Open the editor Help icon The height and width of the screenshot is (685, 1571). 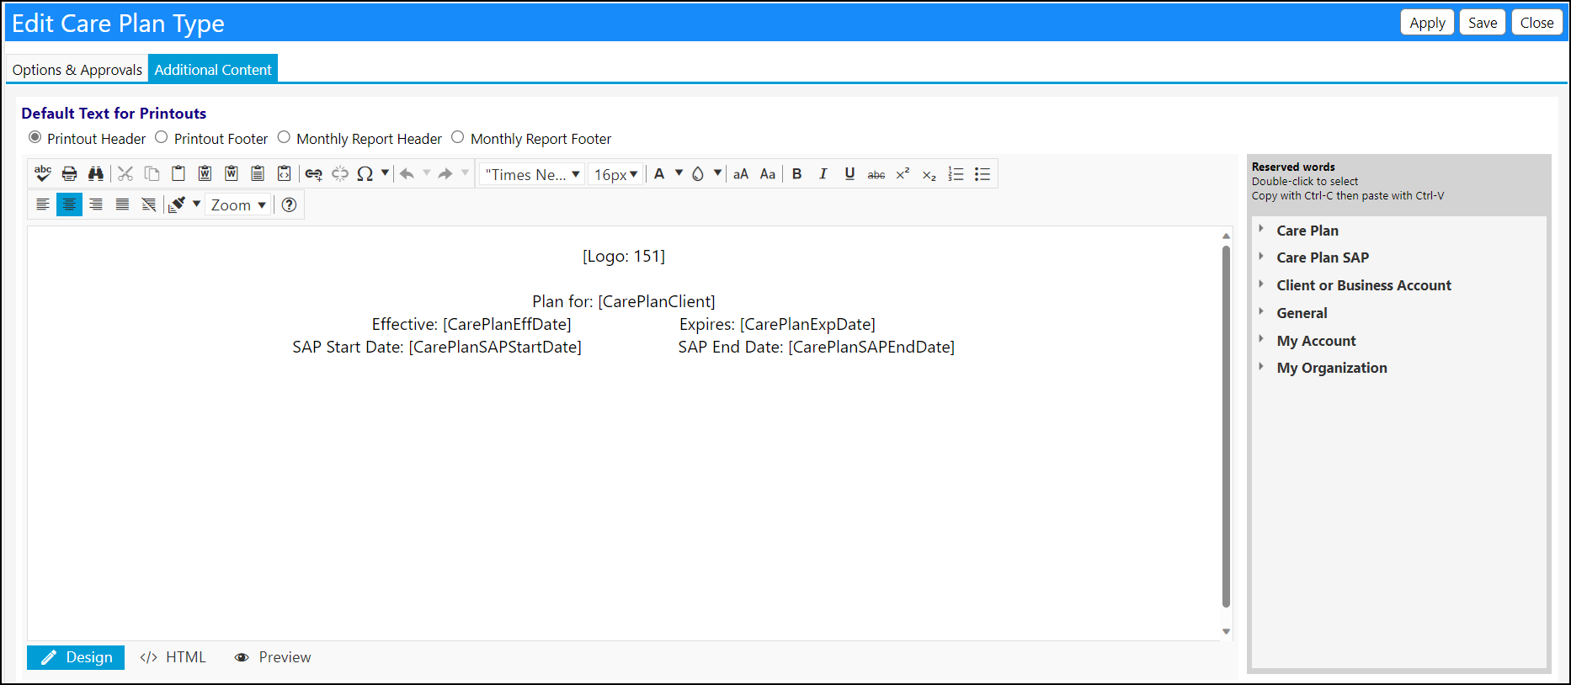[289, 204]
